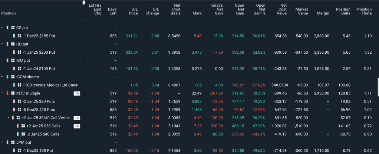Click the grid icon next to HD put
Screen dimensions: 379x154
(13, 44)
